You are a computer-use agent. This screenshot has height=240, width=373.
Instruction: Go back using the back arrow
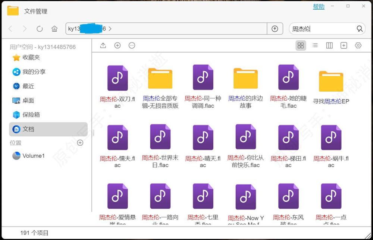click(10, 29)
